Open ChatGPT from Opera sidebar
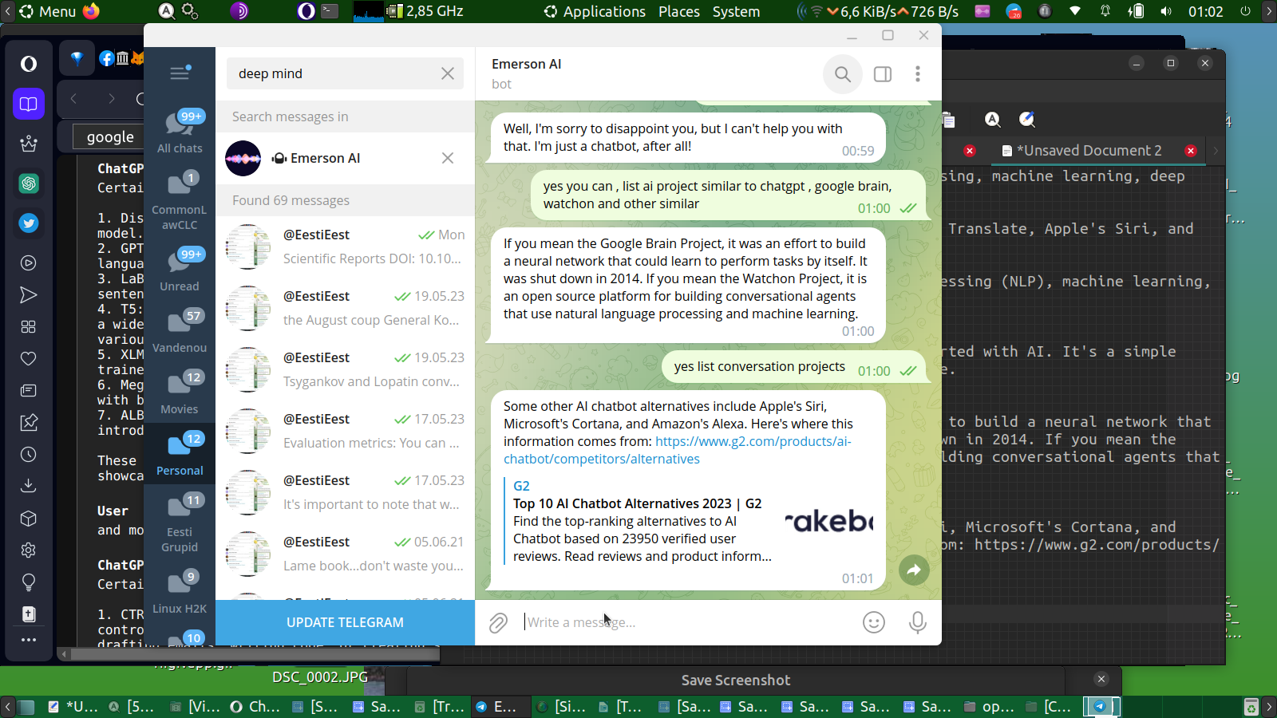The height and width of the screenshot is (718, 1277). coord(29,183)
